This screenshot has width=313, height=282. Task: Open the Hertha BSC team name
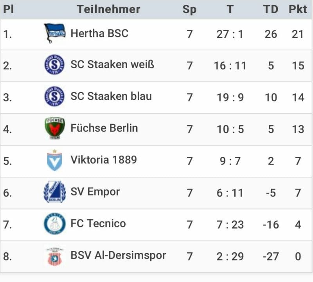(99, 33)
